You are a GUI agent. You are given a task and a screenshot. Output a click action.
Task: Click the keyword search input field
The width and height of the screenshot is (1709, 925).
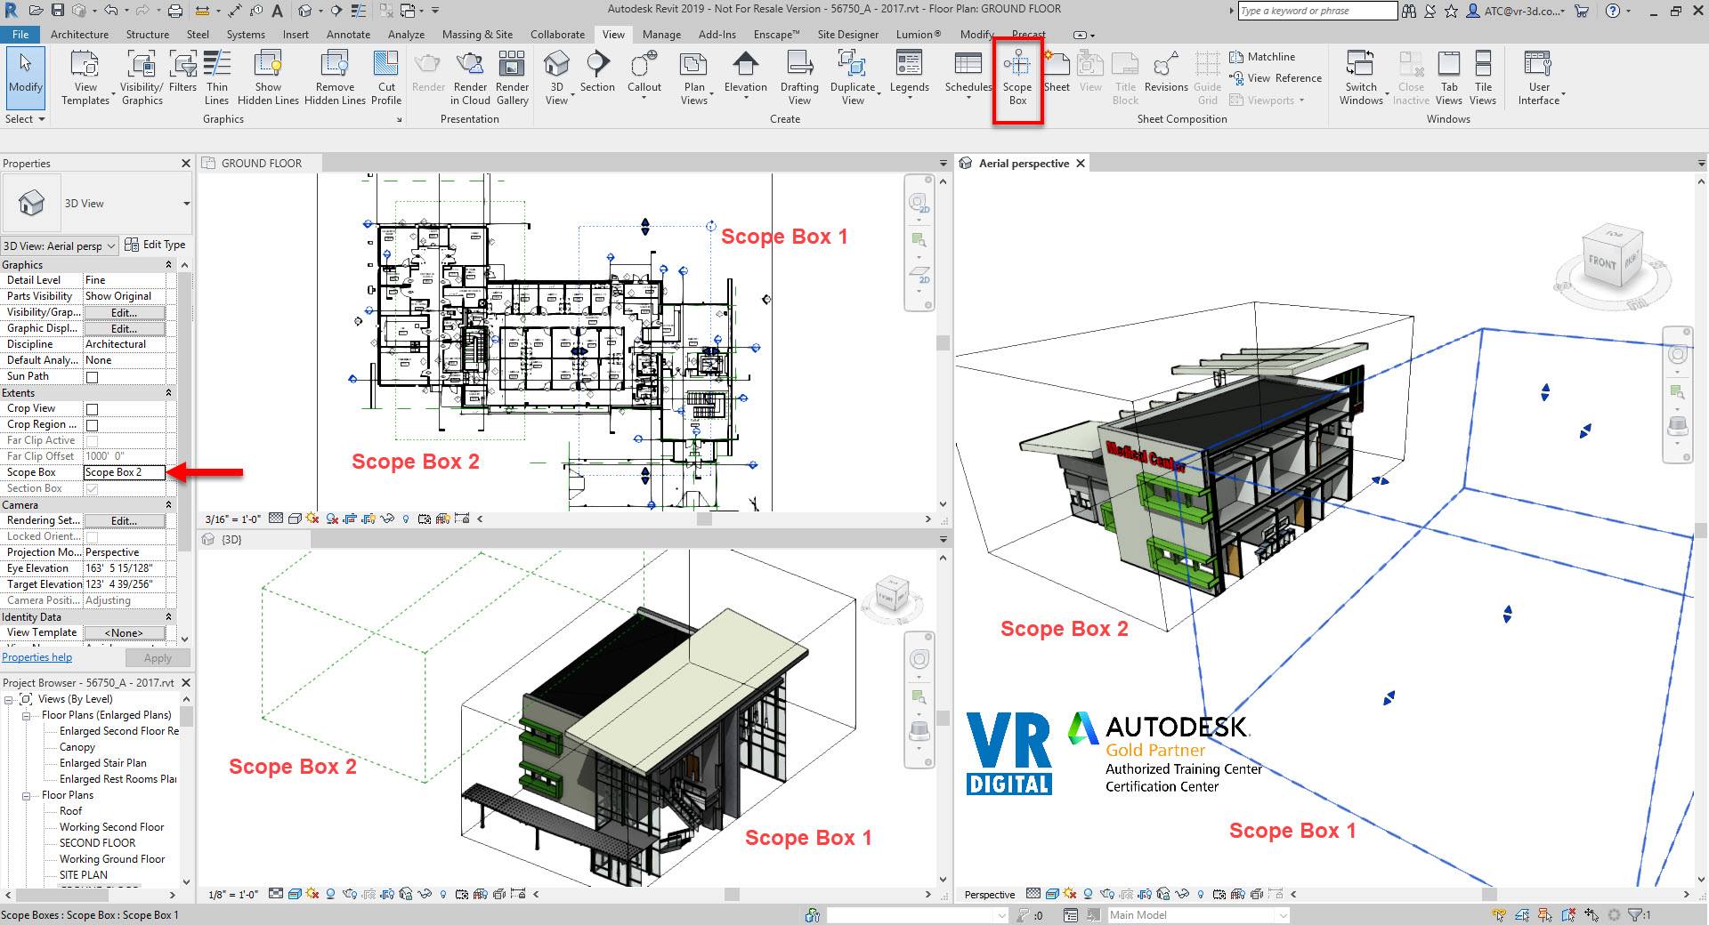pos(1317,11)
